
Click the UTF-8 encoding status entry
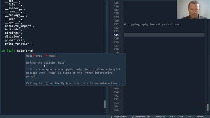(172, 117)
